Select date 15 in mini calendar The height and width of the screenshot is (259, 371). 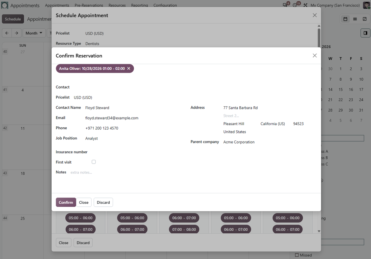pyautogui.click(x=340, y=90)
